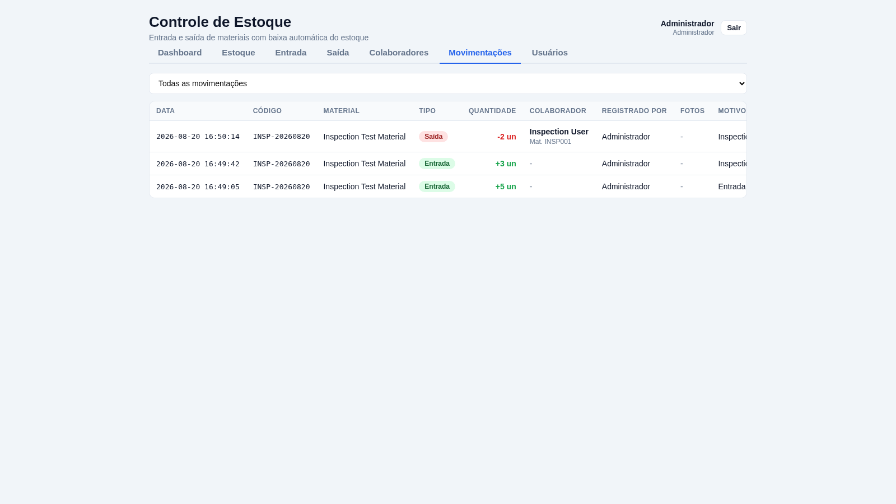Click the Sair logout button

click(x=734, y=27)
